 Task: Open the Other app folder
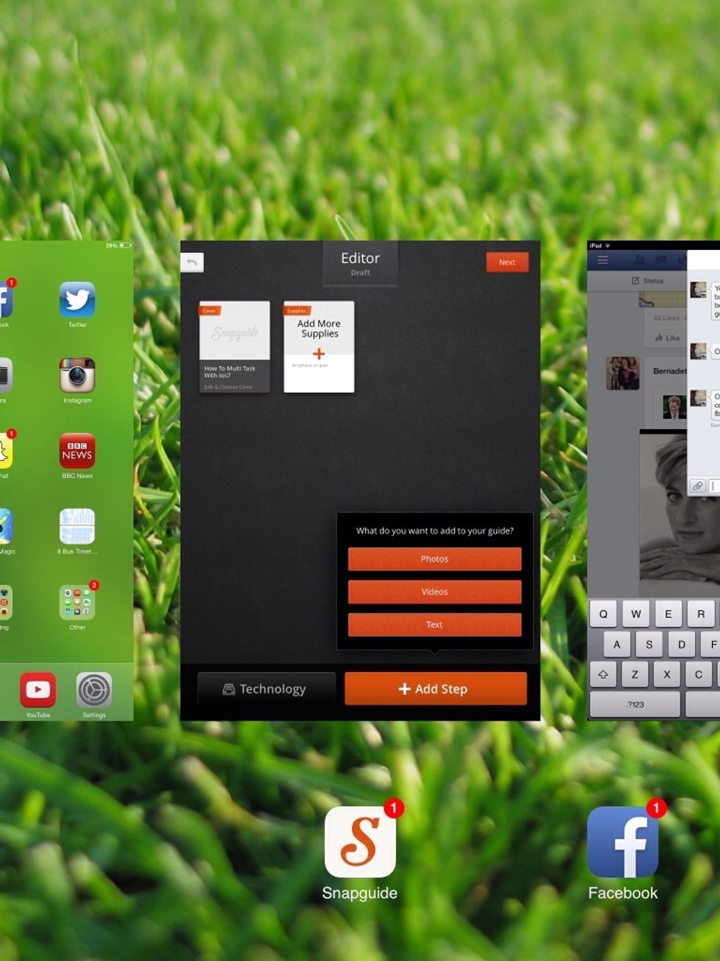click(x=76, y=603)
